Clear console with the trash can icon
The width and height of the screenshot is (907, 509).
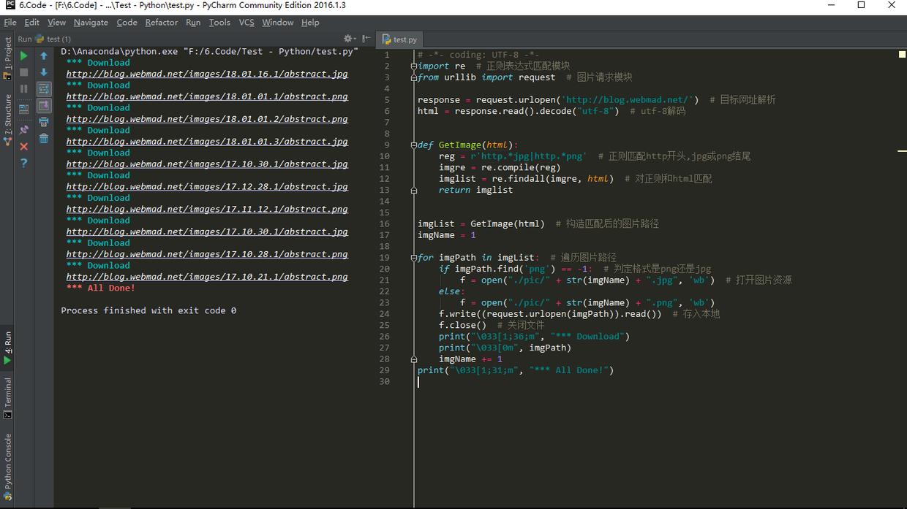44,139
